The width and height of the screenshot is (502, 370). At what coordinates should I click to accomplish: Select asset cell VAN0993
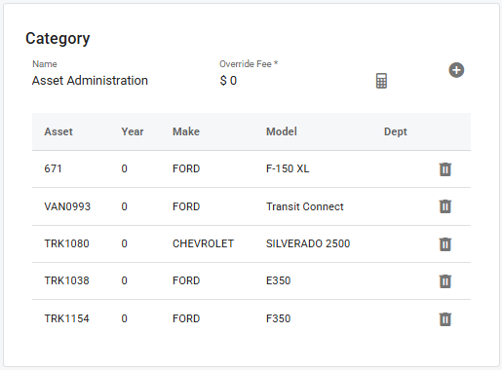pyautogui.click(x=67, y=206)
